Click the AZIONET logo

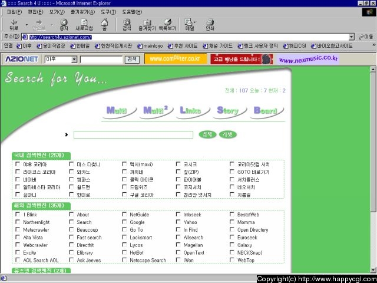21,59
